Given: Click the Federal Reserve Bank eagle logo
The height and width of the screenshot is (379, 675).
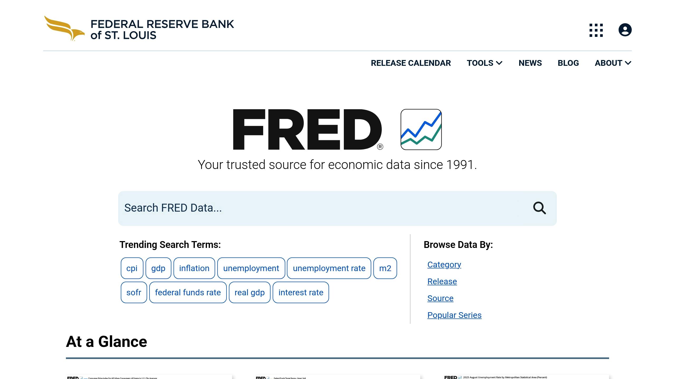Looking at the screenshot, I should [x=63, y=28].
